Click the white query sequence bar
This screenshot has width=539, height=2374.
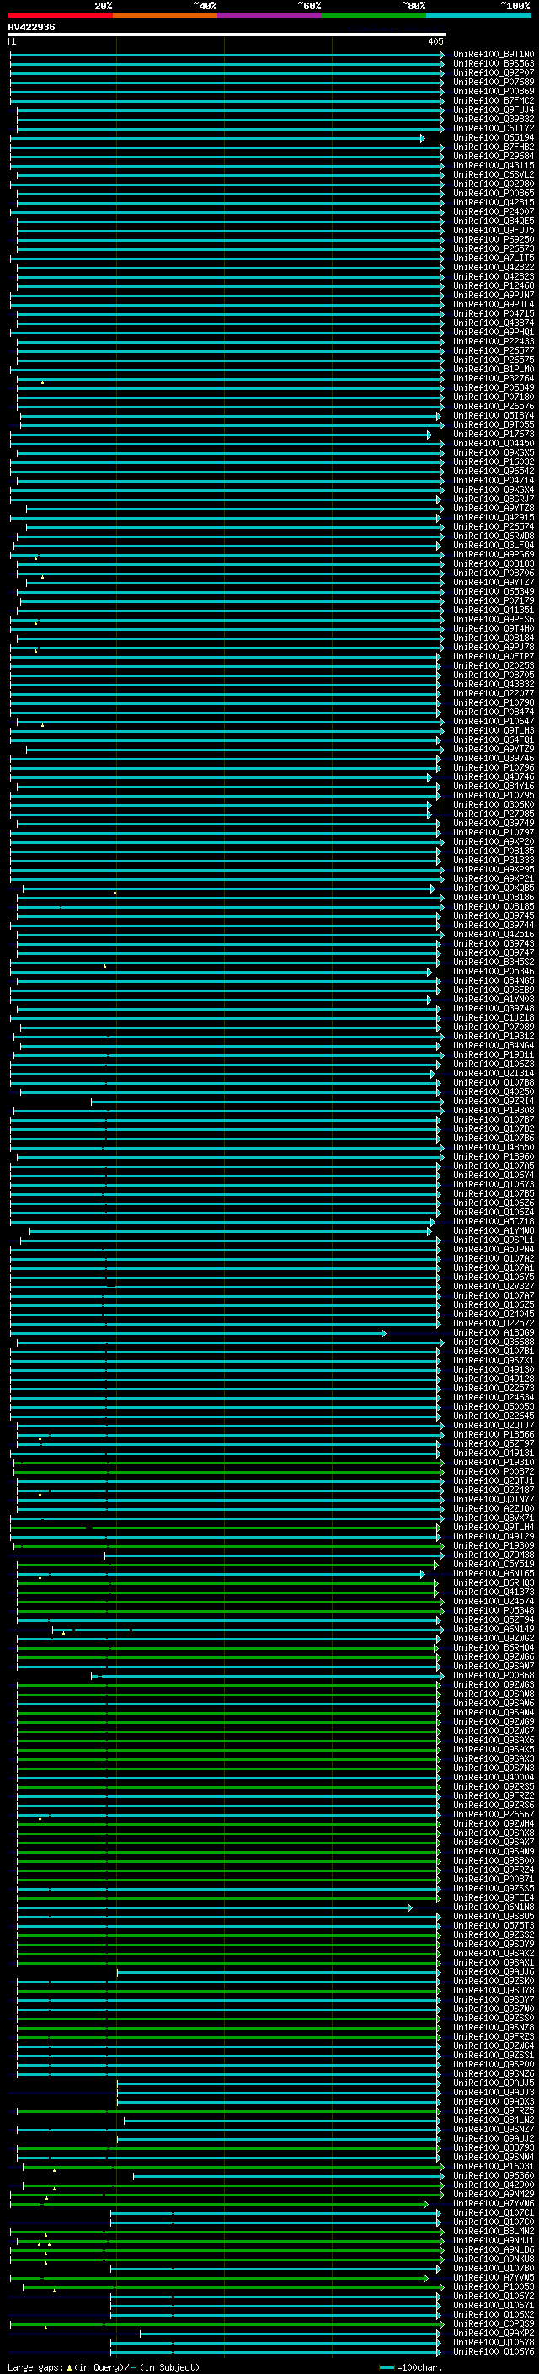(x=227, y=35)
